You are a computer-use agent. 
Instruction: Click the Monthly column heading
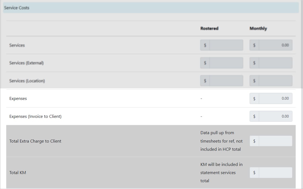point(258,29)
